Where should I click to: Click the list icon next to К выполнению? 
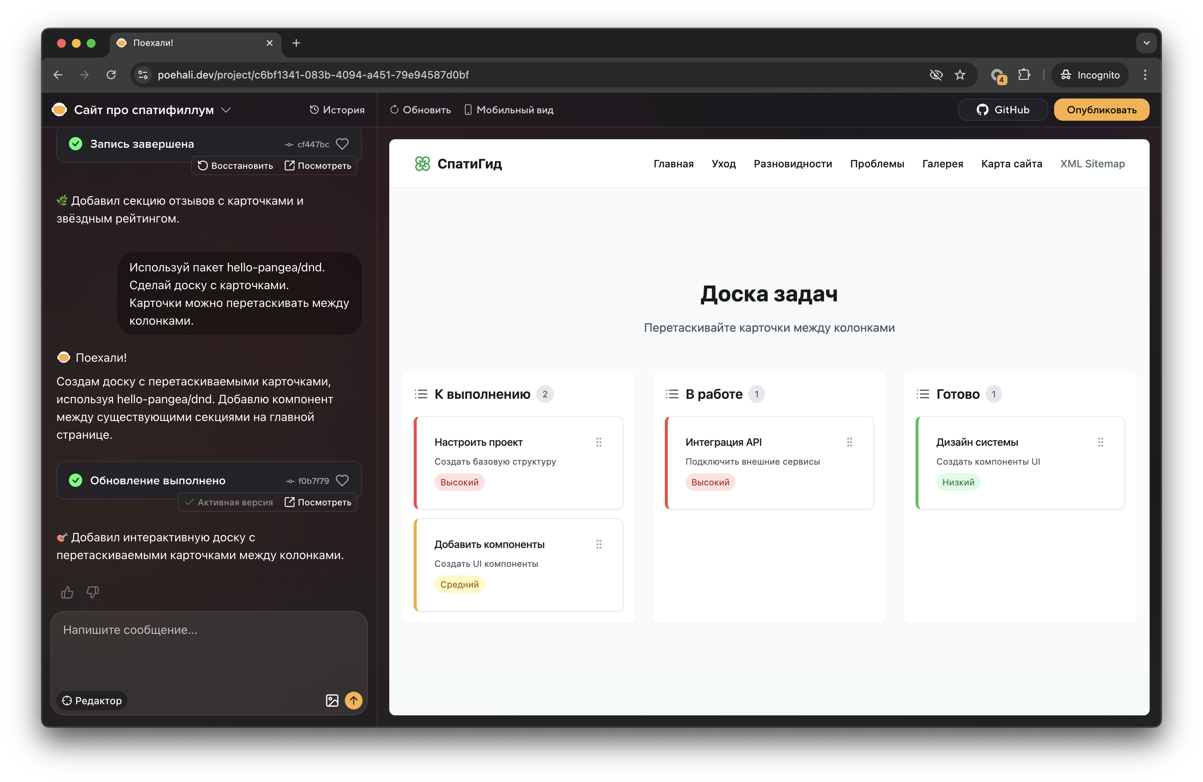(421, 394)
